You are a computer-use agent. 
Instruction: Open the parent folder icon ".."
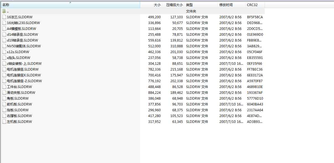pyautogui.click(x=4, y=11)
